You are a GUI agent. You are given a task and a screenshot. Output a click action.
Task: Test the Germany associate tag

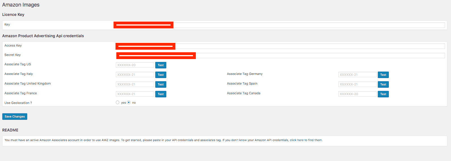coord(383,75)
